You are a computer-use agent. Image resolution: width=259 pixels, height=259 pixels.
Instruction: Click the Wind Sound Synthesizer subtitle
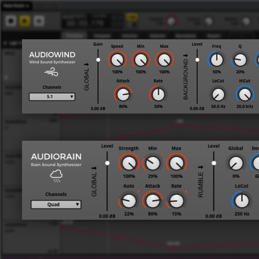click(52, 62)
